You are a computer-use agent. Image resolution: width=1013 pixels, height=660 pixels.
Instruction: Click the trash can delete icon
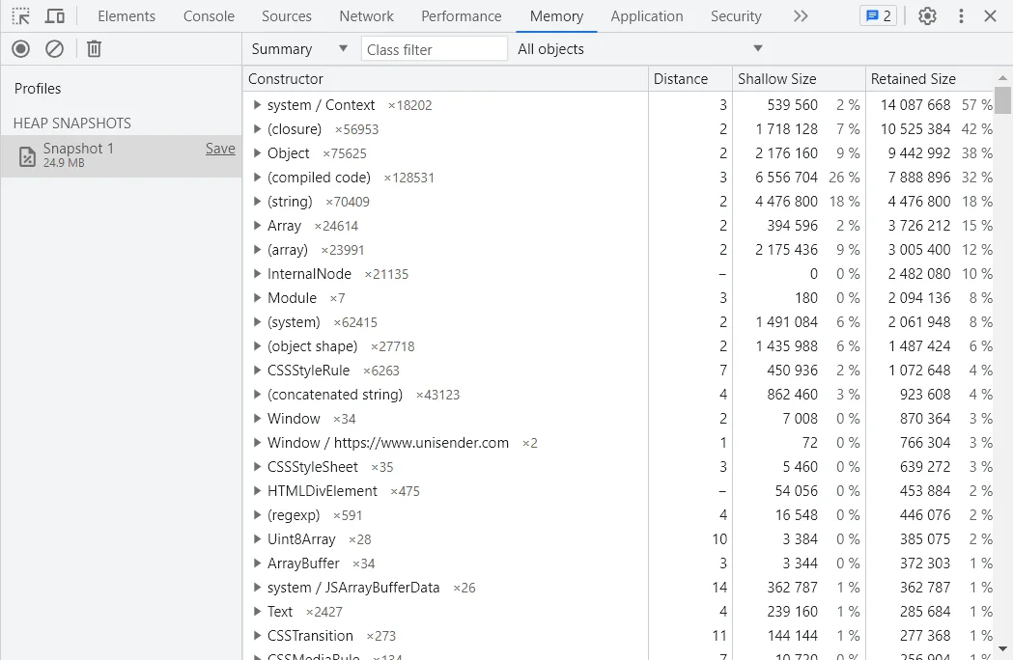94,48
